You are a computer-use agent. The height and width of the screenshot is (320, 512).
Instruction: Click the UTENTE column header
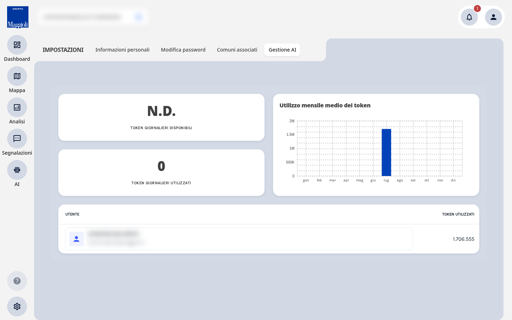(x=73, y=214)
